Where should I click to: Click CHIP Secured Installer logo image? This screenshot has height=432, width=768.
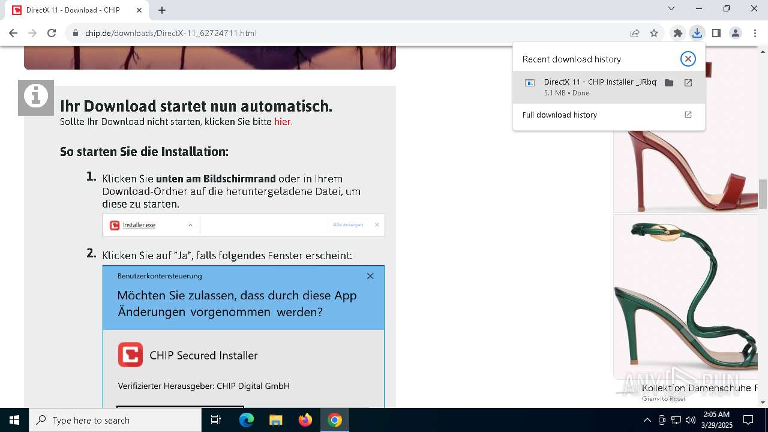pos(130,355)
